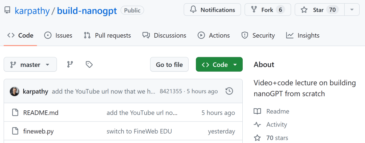Click the fineweb.py file icon

tap(15, 131)
